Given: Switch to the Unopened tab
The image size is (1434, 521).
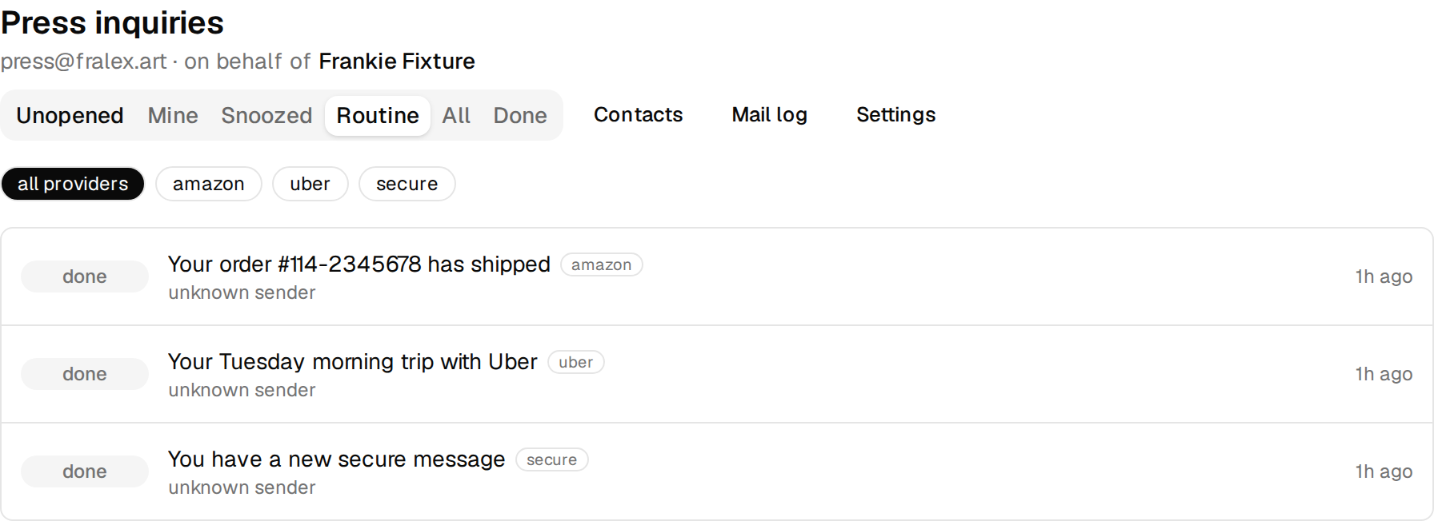Looking at the screenshot, I should [70, 115].
